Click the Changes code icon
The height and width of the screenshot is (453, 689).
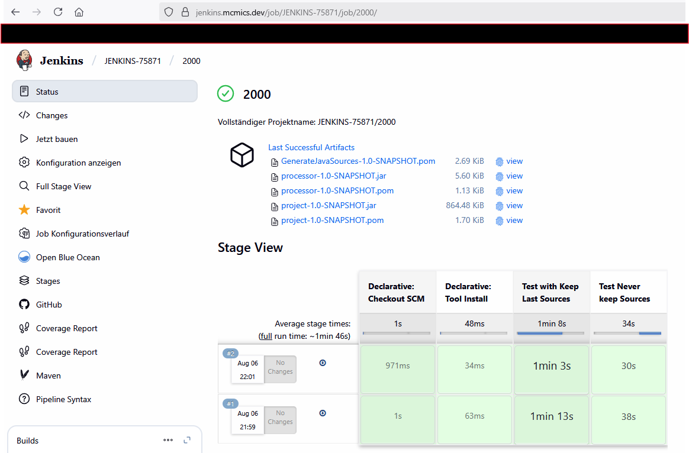pyautogui.click(x=24, y=115)
